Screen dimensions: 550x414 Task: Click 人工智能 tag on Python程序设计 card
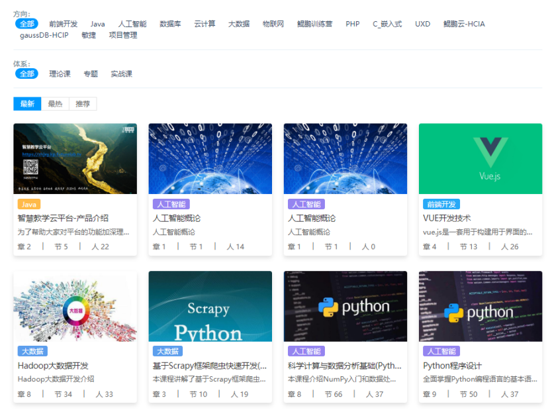tap(441, 351)
